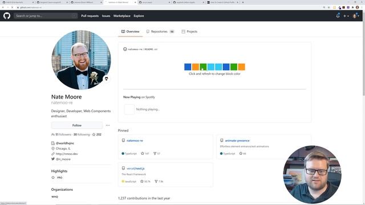Viewport: 365px width, 205px height.
Task: Click the 'Nothing playing...' text
Action: (148, 109)
